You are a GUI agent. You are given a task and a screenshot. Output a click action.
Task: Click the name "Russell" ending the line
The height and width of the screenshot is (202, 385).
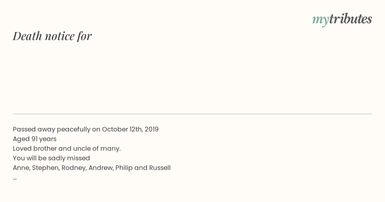(x=160, y=168)
